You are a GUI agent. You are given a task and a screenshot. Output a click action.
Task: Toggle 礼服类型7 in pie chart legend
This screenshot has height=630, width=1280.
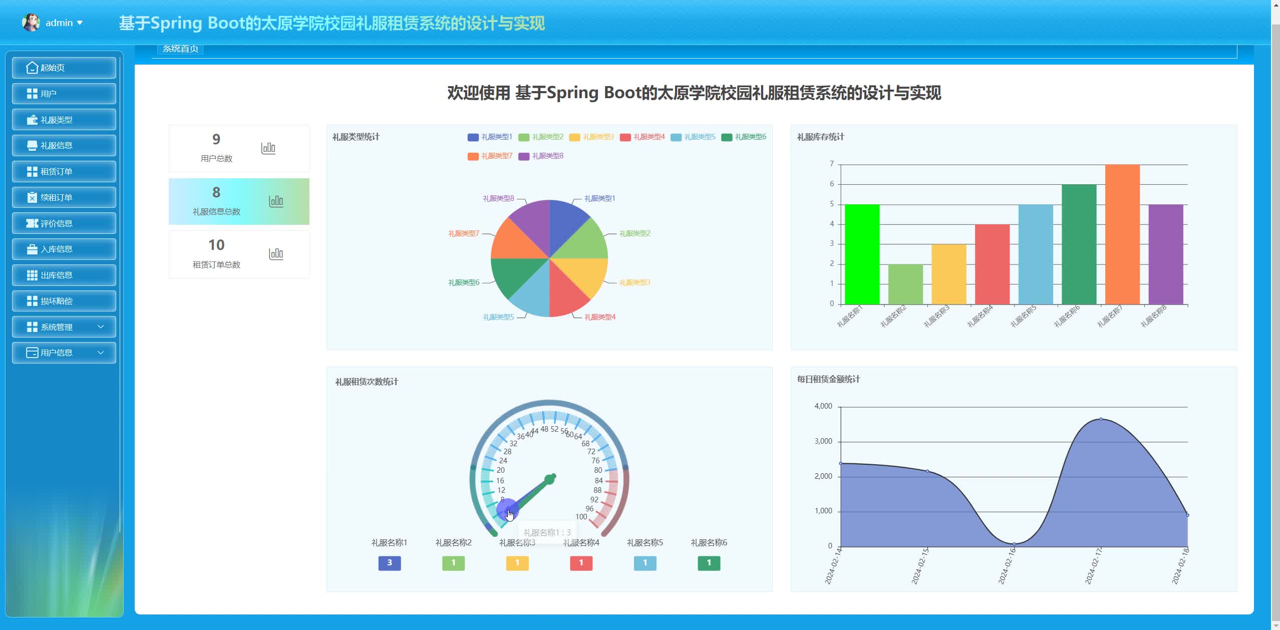pyautogui.click(x=490, y=156)
